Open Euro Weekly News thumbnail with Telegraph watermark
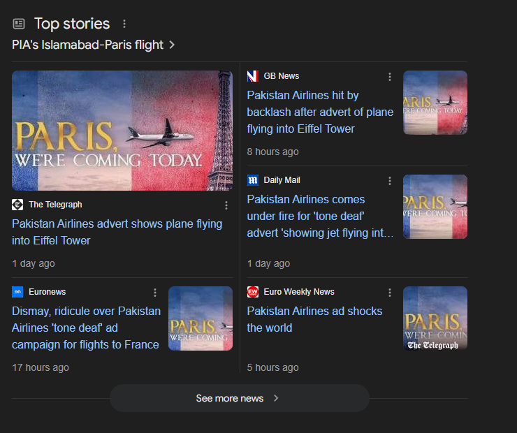Viewport: 517px width, 433px height. [435, 318]
